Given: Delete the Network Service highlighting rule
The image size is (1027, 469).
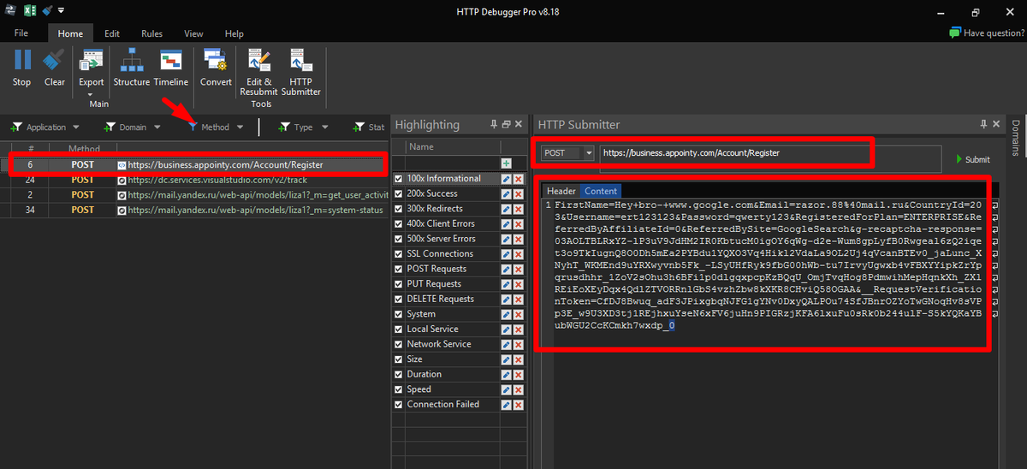Looking at the screenshot, I should (519, 344).
